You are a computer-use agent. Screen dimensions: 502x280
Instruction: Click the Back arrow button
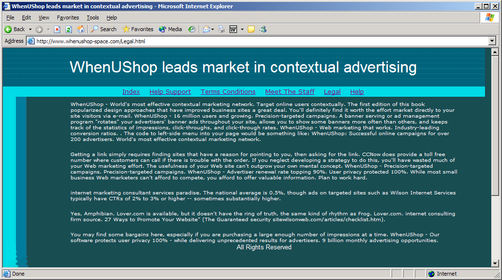point(15,29)
